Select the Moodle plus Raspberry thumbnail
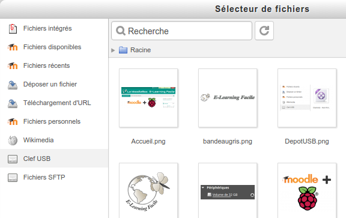Screen dimensions: 346x218 [x=307, y=190]
